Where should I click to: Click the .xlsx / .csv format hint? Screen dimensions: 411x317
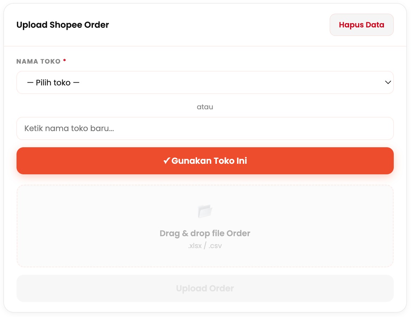[205, 246]
